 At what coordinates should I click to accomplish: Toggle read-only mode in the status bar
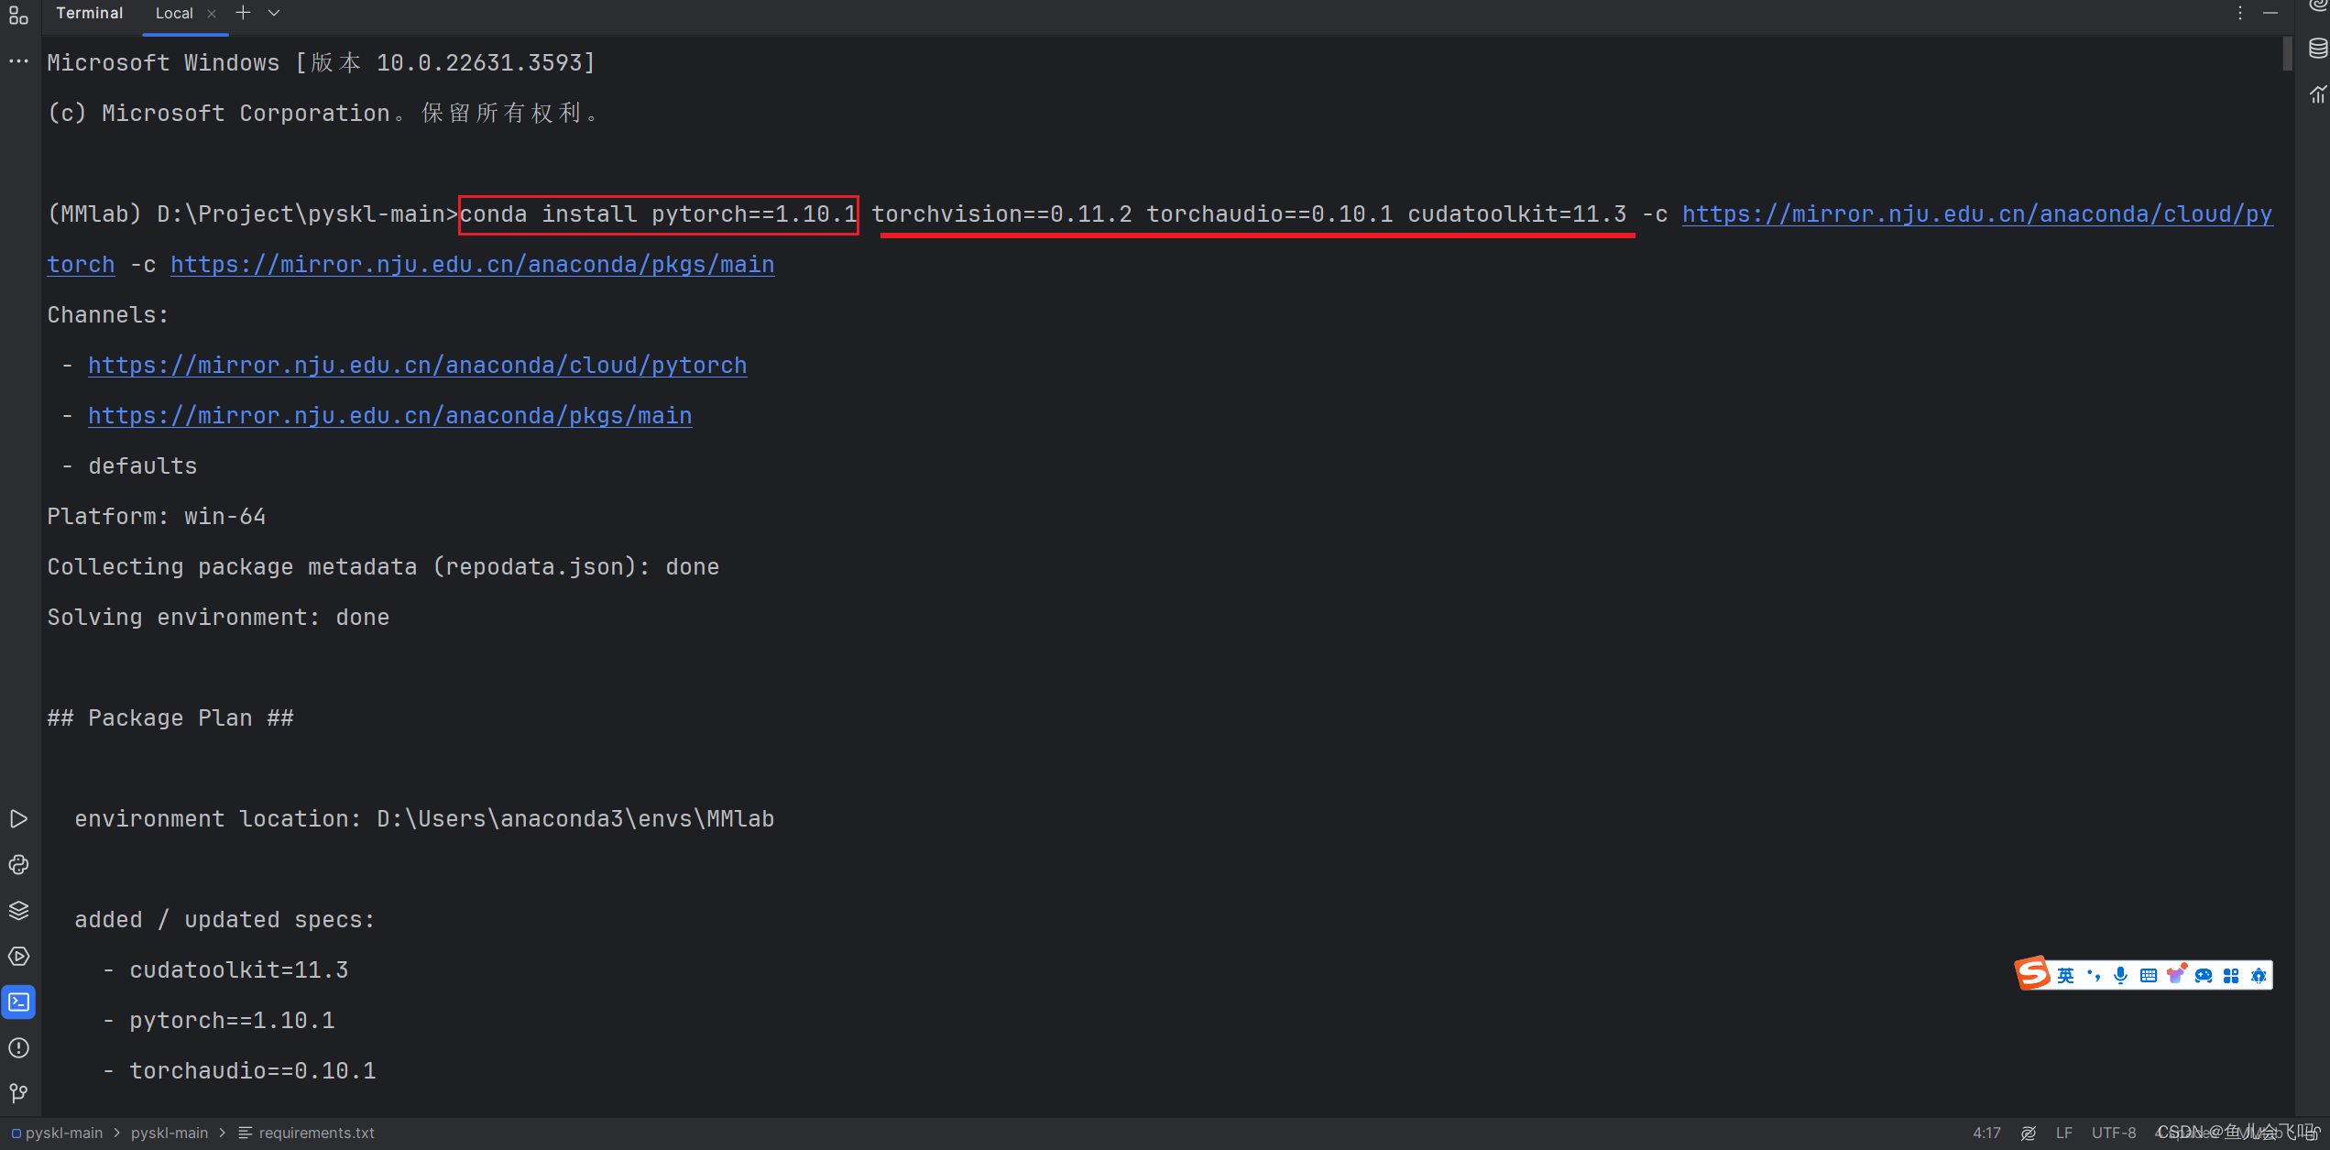pos(2029,1133)
